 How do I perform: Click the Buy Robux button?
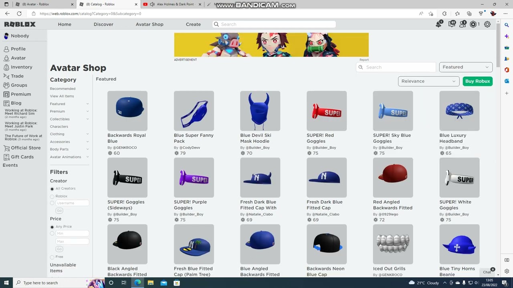[477, 81]
